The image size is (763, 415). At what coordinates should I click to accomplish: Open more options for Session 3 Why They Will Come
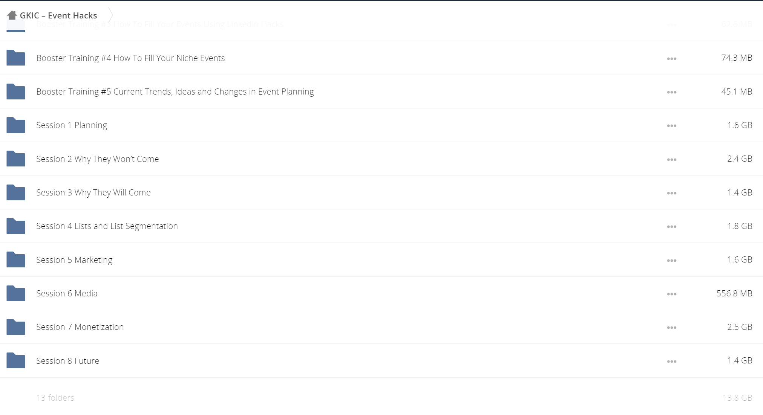(x=671, y=193)
